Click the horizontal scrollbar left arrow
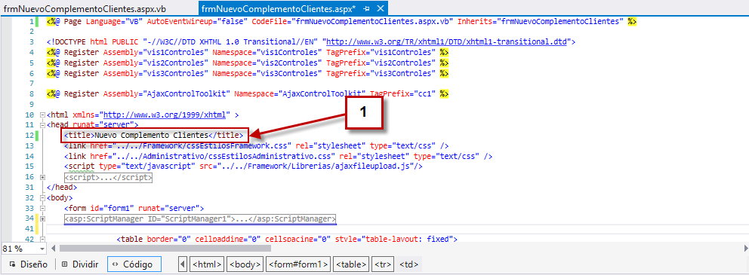Image resolution: width=749 pixels, height=275 pixels. click(53, 249)
